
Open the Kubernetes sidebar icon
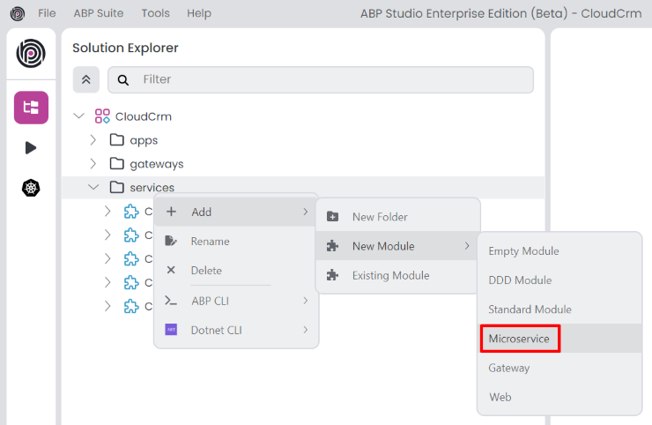pos(31,188)
